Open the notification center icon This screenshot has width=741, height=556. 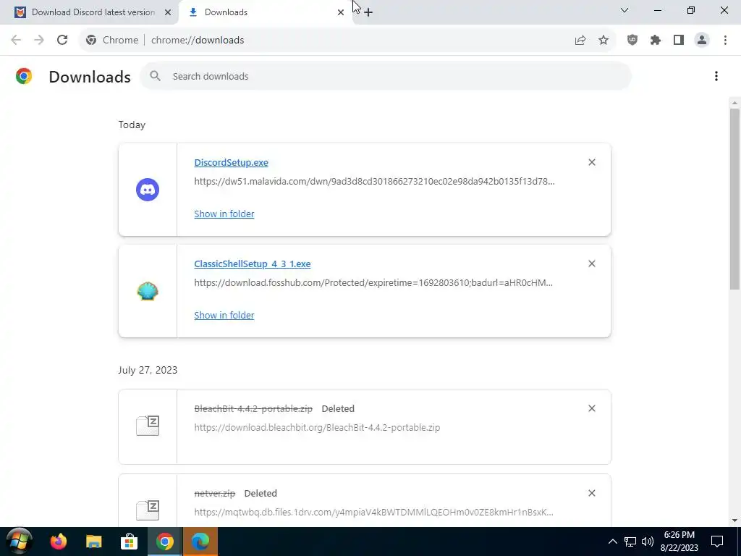point(717,542)
